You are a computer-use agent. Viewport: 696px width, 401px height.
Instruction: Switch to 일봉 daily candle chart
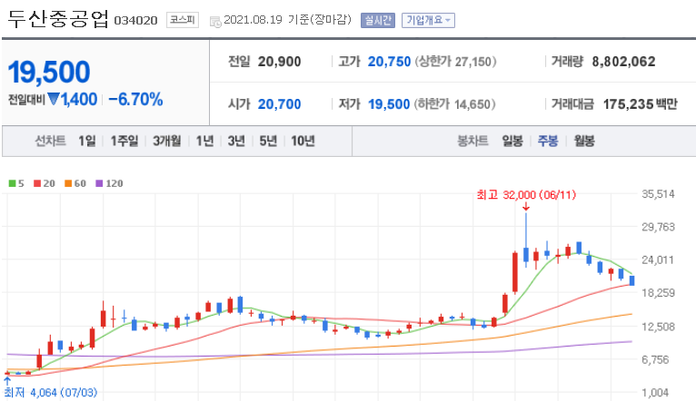512,141
